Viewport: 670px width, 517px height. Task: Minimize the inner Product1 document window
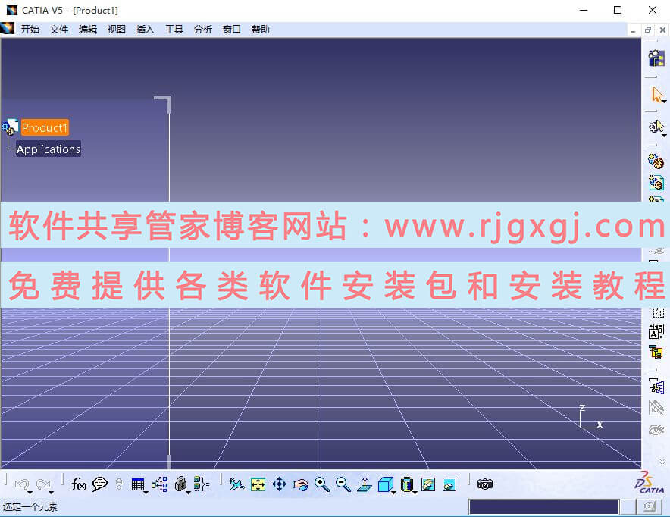pyautogui.click(x=633, y=30)
